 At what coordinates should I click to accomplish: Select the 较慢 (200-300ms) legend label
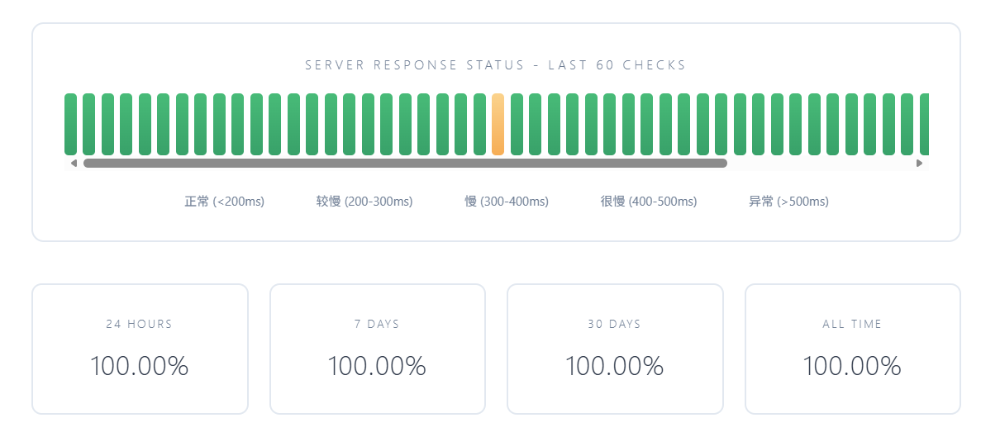click(364, 202)
